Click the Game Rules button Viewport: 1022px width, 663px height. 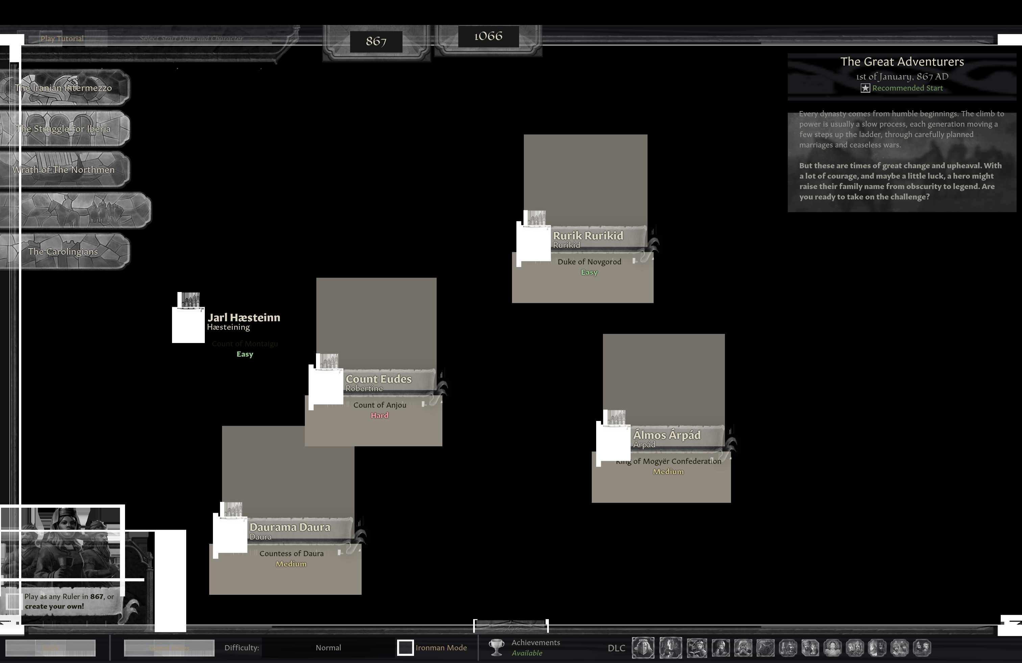point(169,647)
